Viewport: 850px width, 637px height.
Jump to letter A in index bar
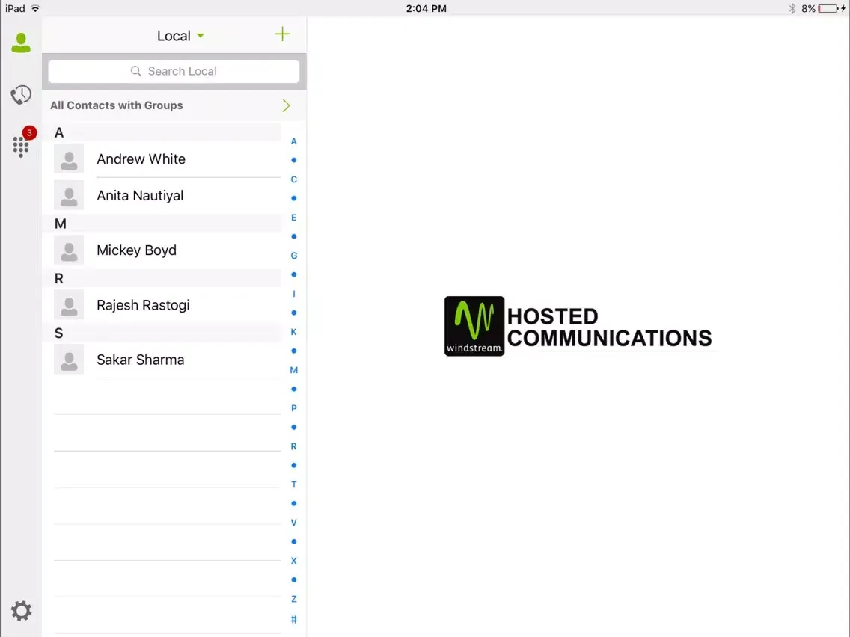coord(294,141)
